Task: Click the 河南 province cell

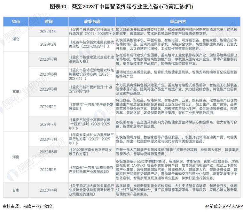Action: 16,157
